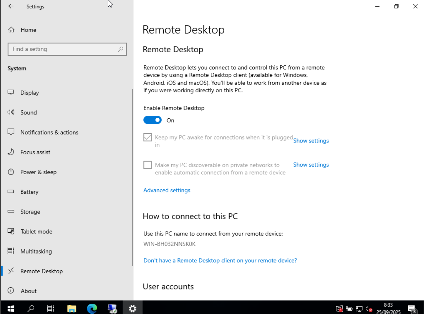
Task: Check Make my PC discoverable checkbox
Action: 147,165
